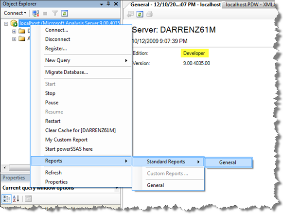Screen dimensions: 283x214
Task: Open the Standard Reports submenu arrow
Action: coord(198,162)
